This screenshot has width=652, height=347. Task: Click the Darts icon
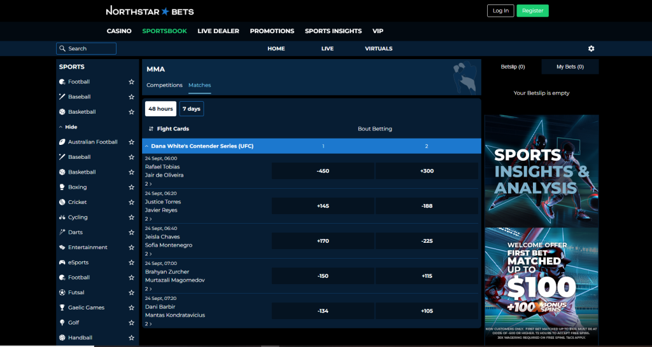[x=62, y=233]
